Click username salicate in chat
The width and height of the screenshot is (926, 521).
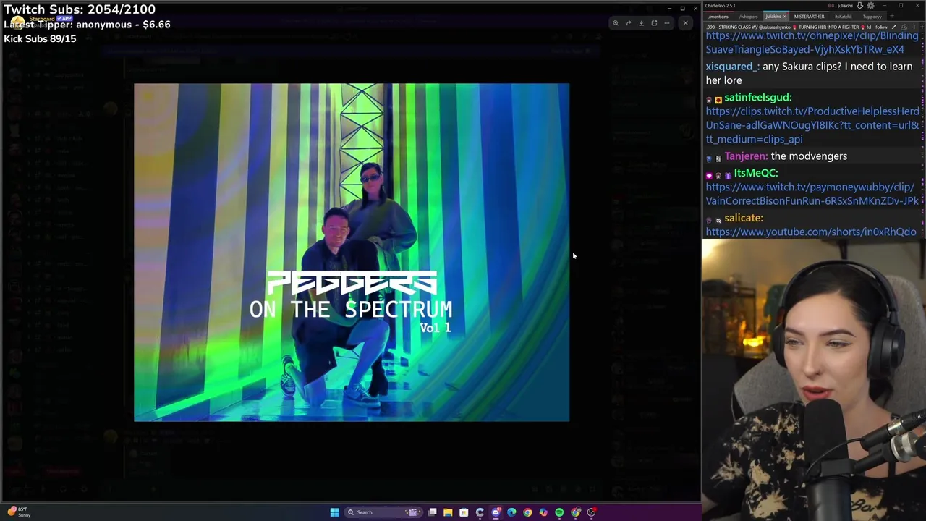[x=744, y=218]
